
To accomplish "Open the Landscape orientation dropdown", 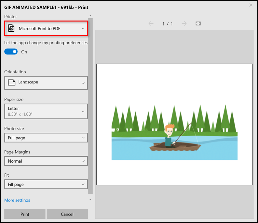I will pos(46,83).
